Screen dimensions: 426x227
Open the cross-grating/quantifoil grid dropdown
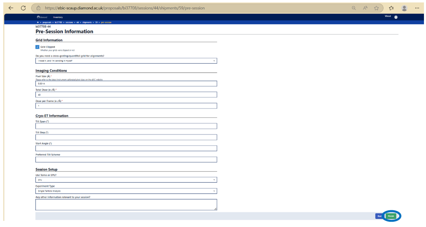[126, 61]
